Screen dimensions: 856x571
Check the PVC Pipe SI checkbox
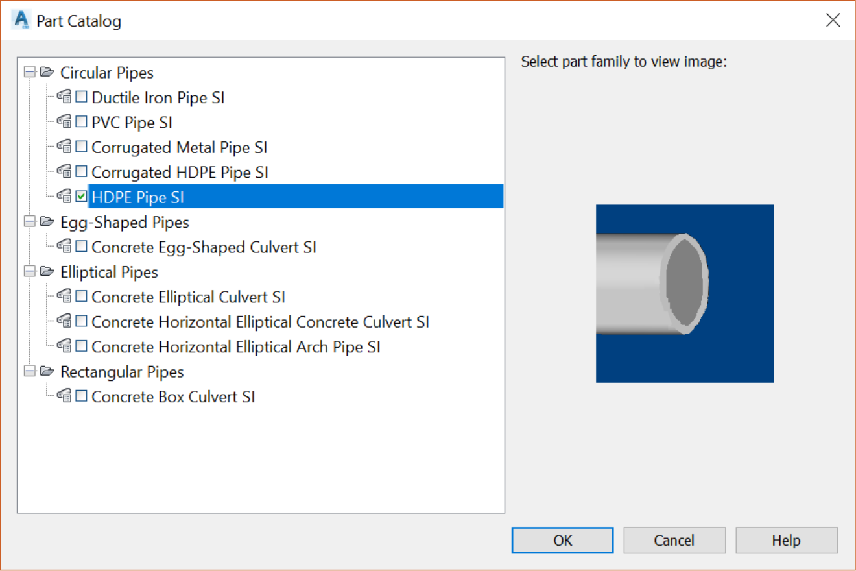[81, 121]
